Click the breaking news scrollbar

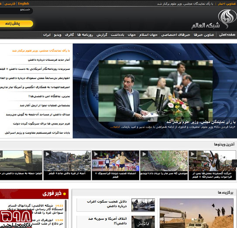[x=66, y=214]
